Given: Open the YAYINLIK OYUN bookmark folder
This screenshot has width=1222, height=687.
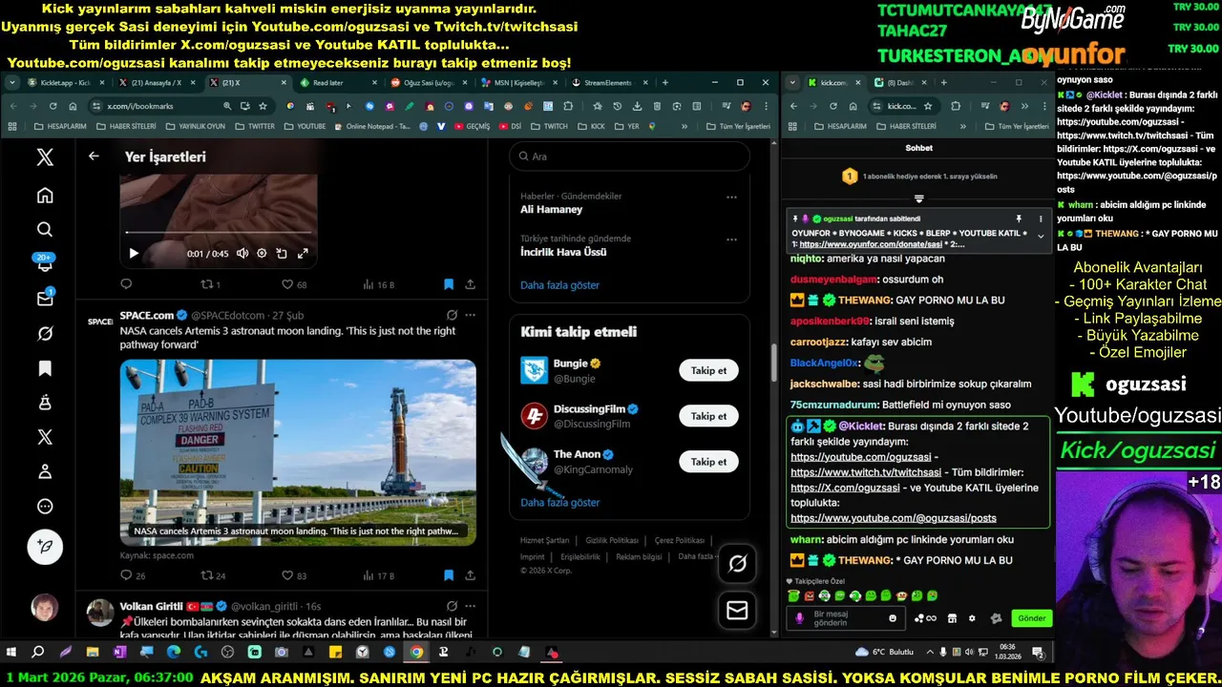Looking at the screenshot, I should (x=196, y=126).
